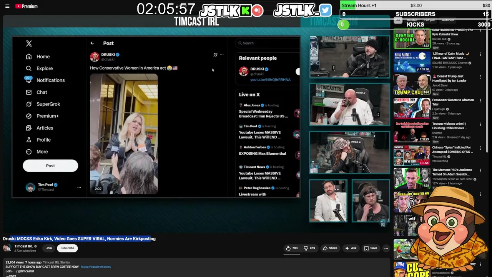
Task: Click the Articles icon in X sidebar
Action: coord(29,128)
